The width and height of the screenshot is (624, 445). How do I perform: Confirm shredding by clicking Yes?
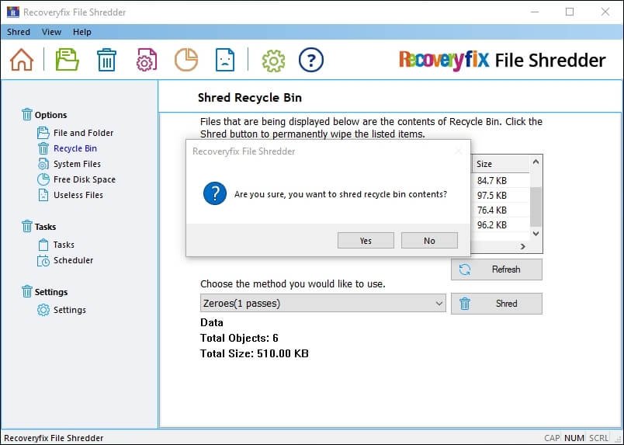click(x=366, y=241)
